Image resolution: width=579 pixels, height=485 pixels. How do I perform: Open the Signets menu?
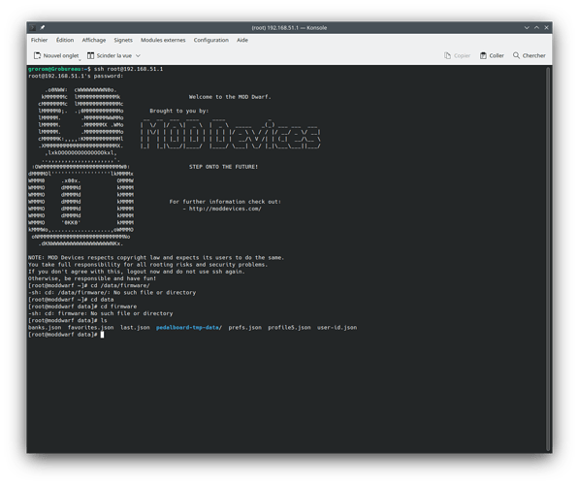pyautogui.click(x=123, y=40)
